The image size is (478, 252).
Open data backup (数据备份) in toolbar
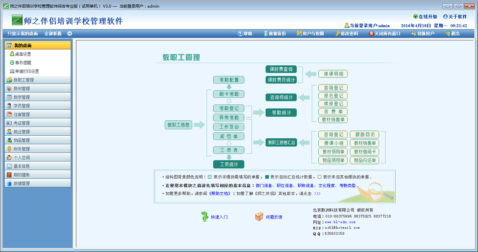[x=266, y=33]
